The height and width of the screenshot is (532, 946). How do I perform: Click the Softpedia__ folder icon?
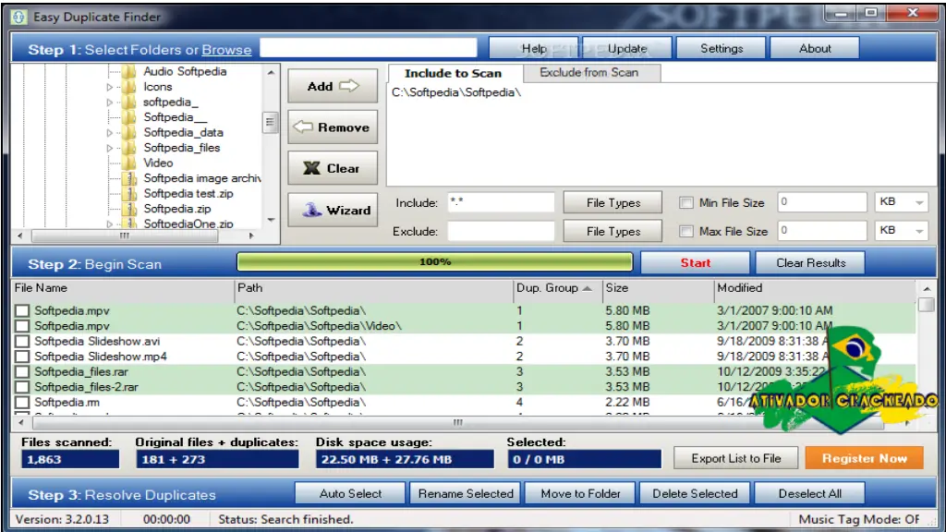pyautogui.click(x=128, y=117)
